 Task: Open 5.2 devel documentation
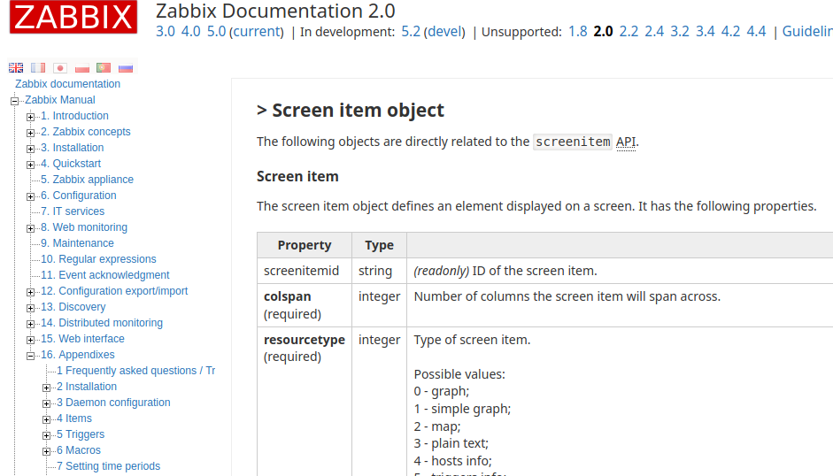[x=411, y=31]
